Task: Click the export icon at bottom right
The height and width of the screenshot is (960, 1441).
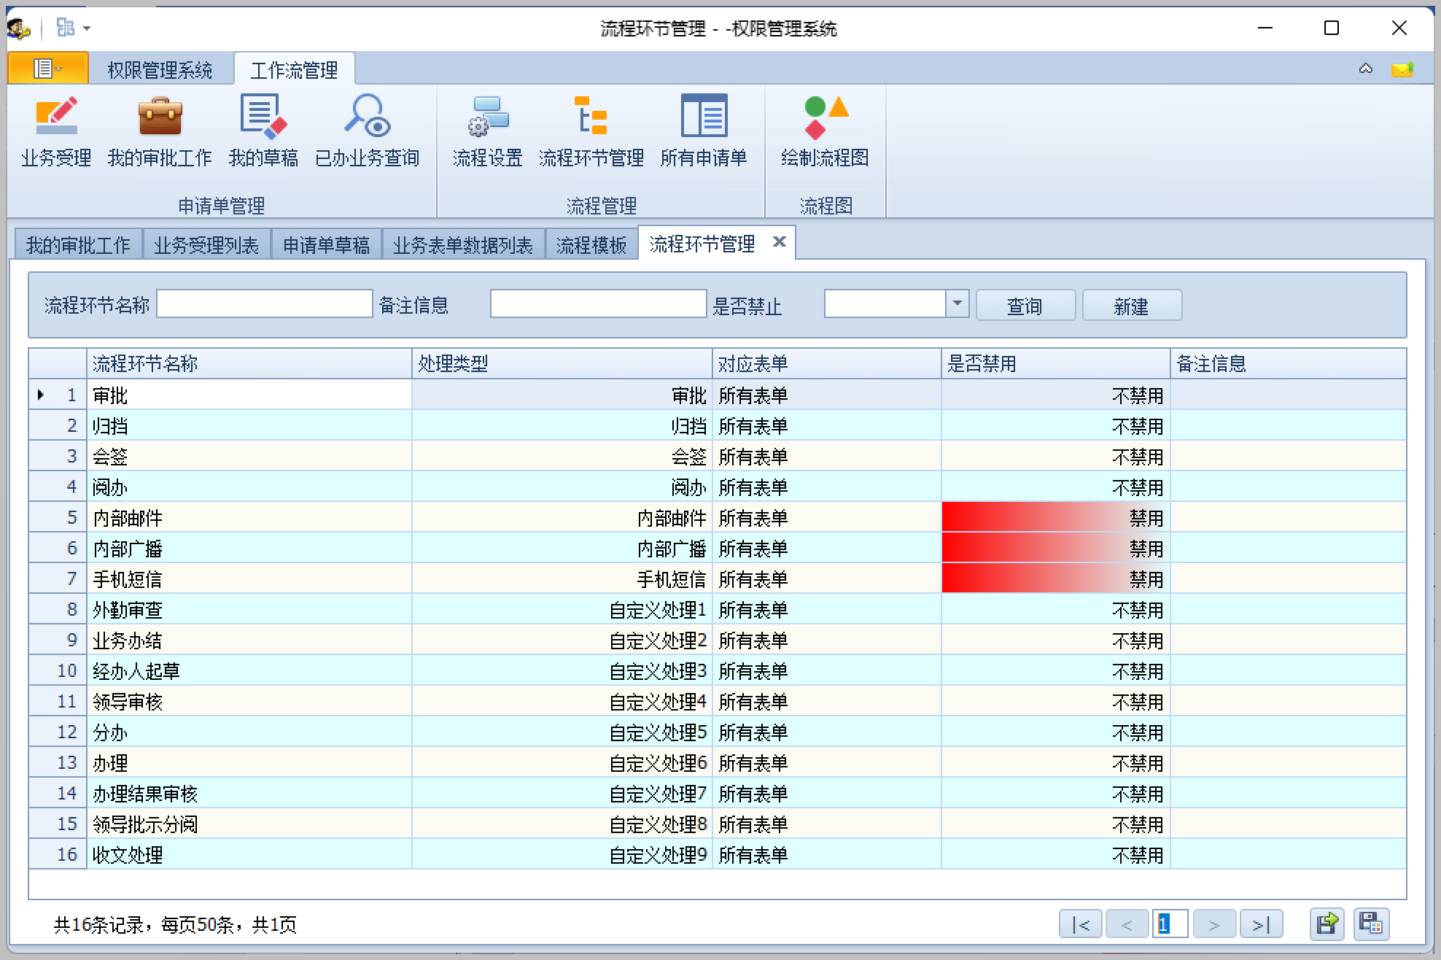Action: pos(1327,924)
